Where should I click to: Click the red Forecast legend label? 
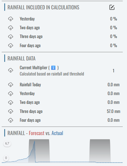coord(36,133)
